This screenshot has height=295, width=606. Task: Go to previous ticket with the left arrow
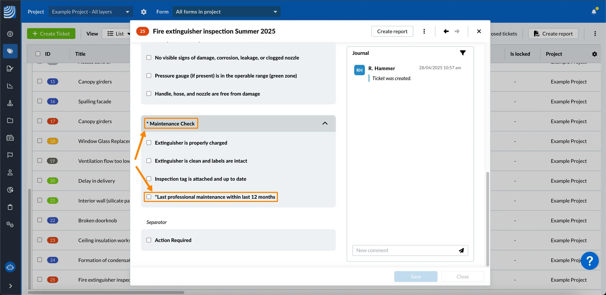(446, 31)
